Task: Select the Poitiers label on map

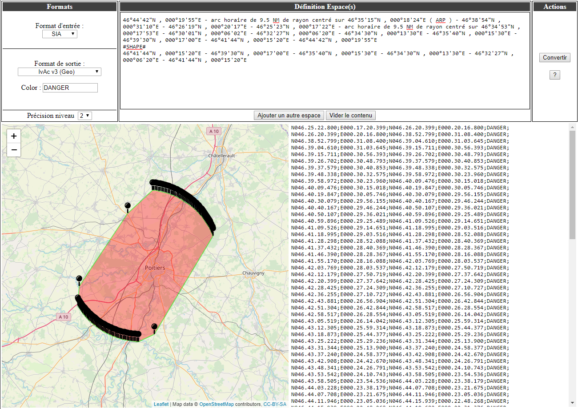Action: point(155,268)
